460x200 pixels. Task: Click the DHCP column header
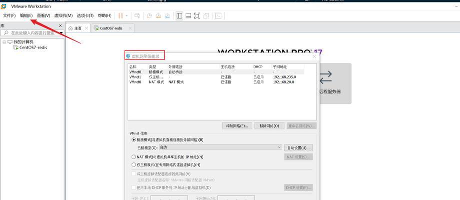258,67
